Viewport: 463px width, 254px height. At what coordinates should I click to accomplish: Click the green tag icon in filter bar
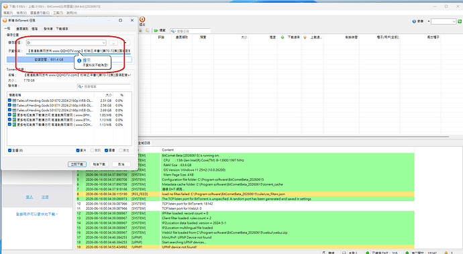156,30
